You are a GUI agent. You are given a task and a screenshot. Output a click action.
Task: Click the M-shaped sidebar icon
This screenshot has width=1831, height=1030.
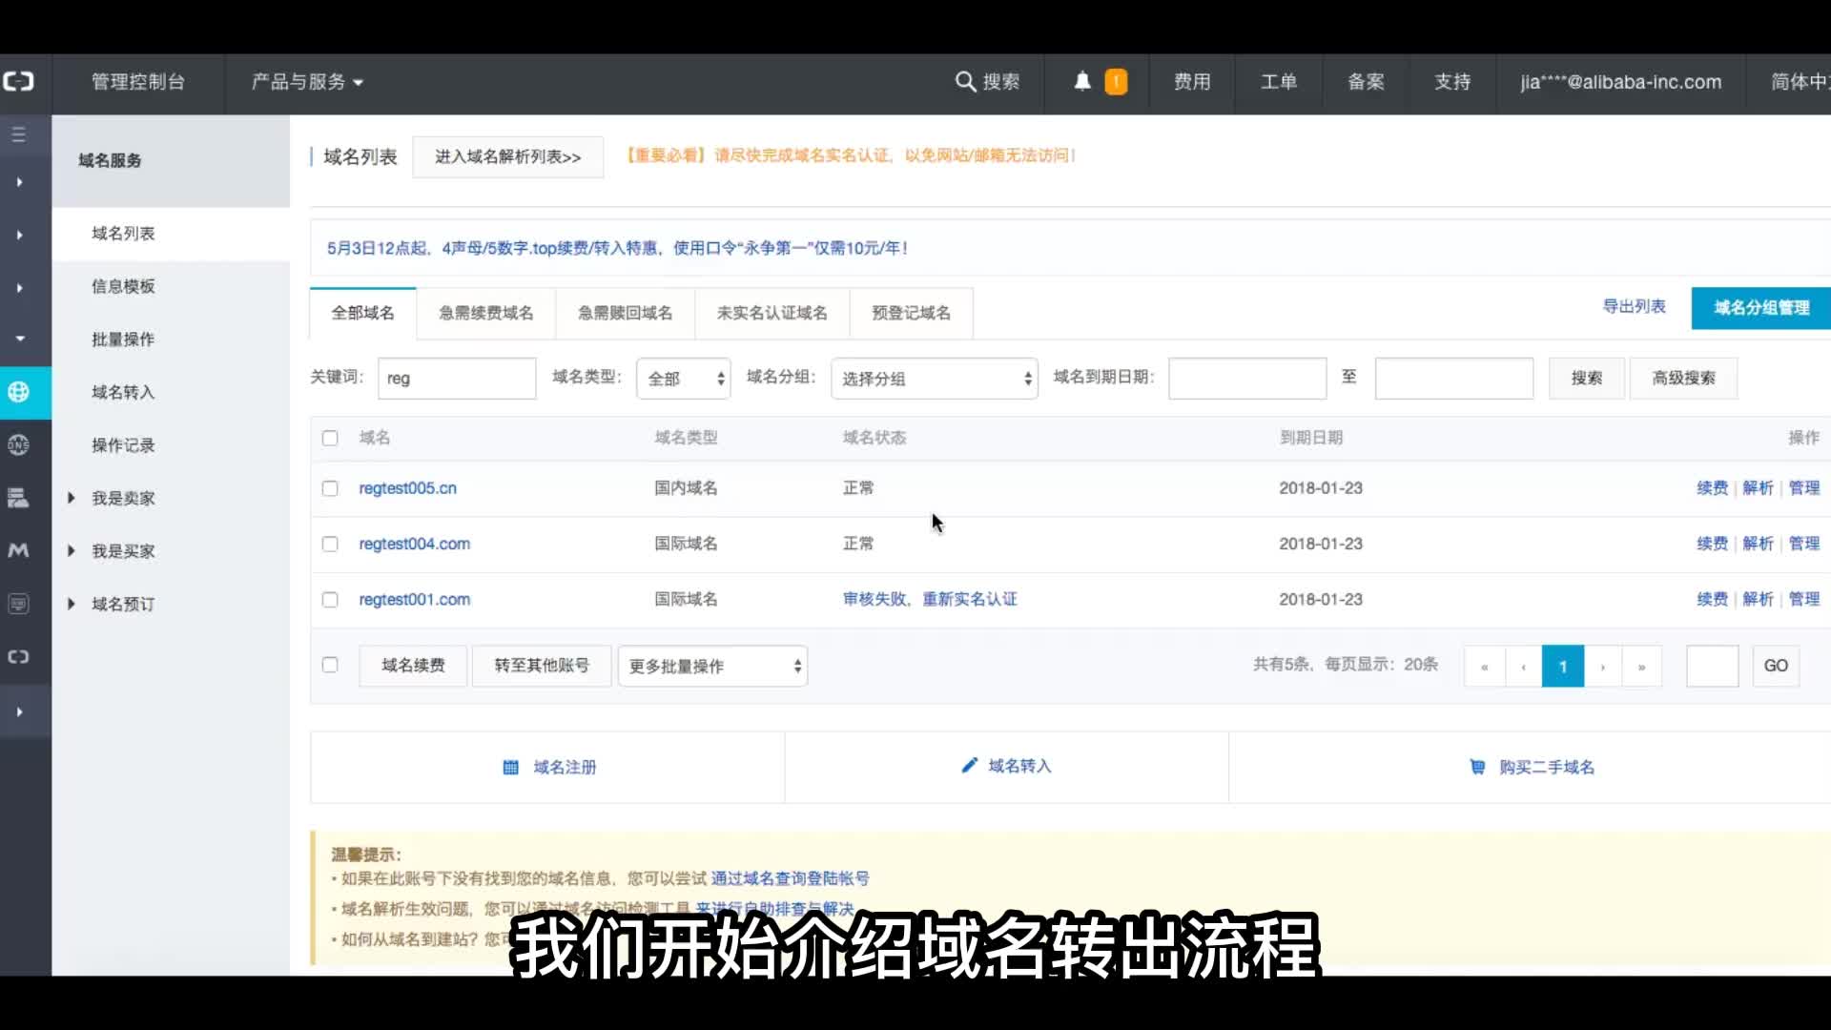click(x=18, y=550)
